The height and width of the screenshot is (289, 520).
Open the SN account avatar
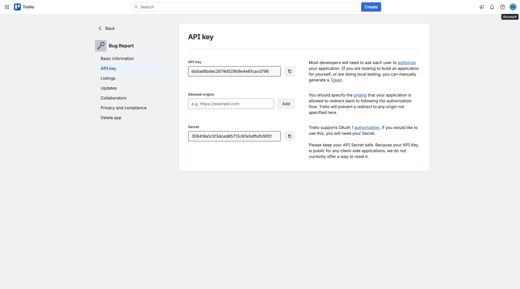513,7
